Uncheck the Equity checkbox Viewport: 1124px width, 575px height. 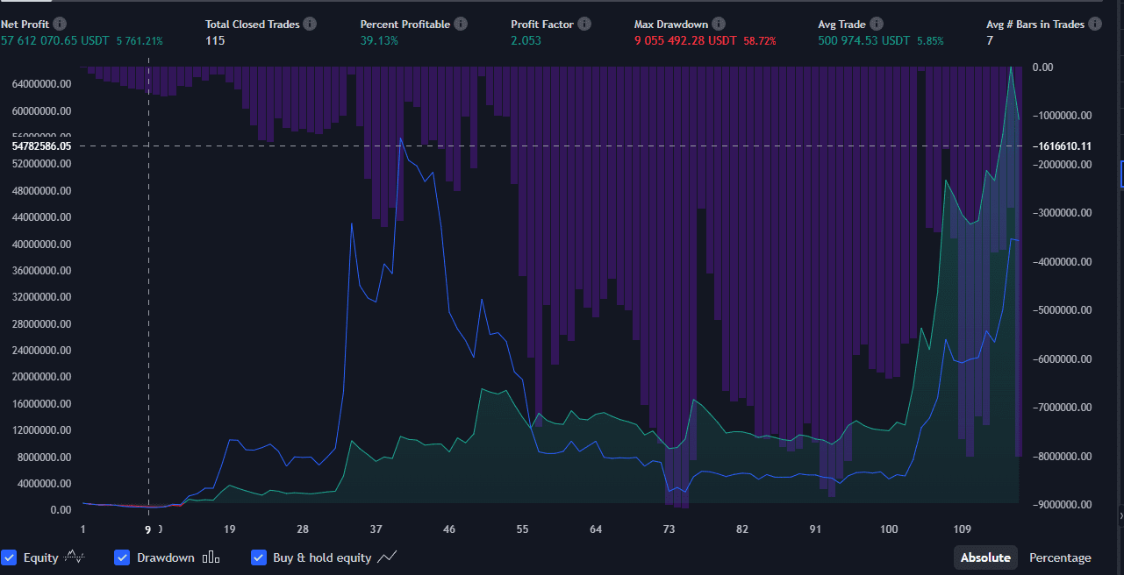(x=9, y=557)
